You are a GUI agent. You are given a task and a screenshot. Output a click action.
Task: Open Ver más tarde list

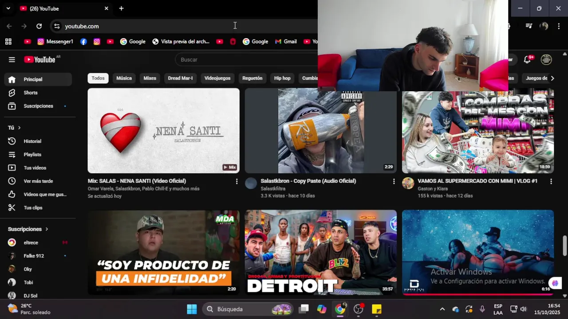point(38,181)
